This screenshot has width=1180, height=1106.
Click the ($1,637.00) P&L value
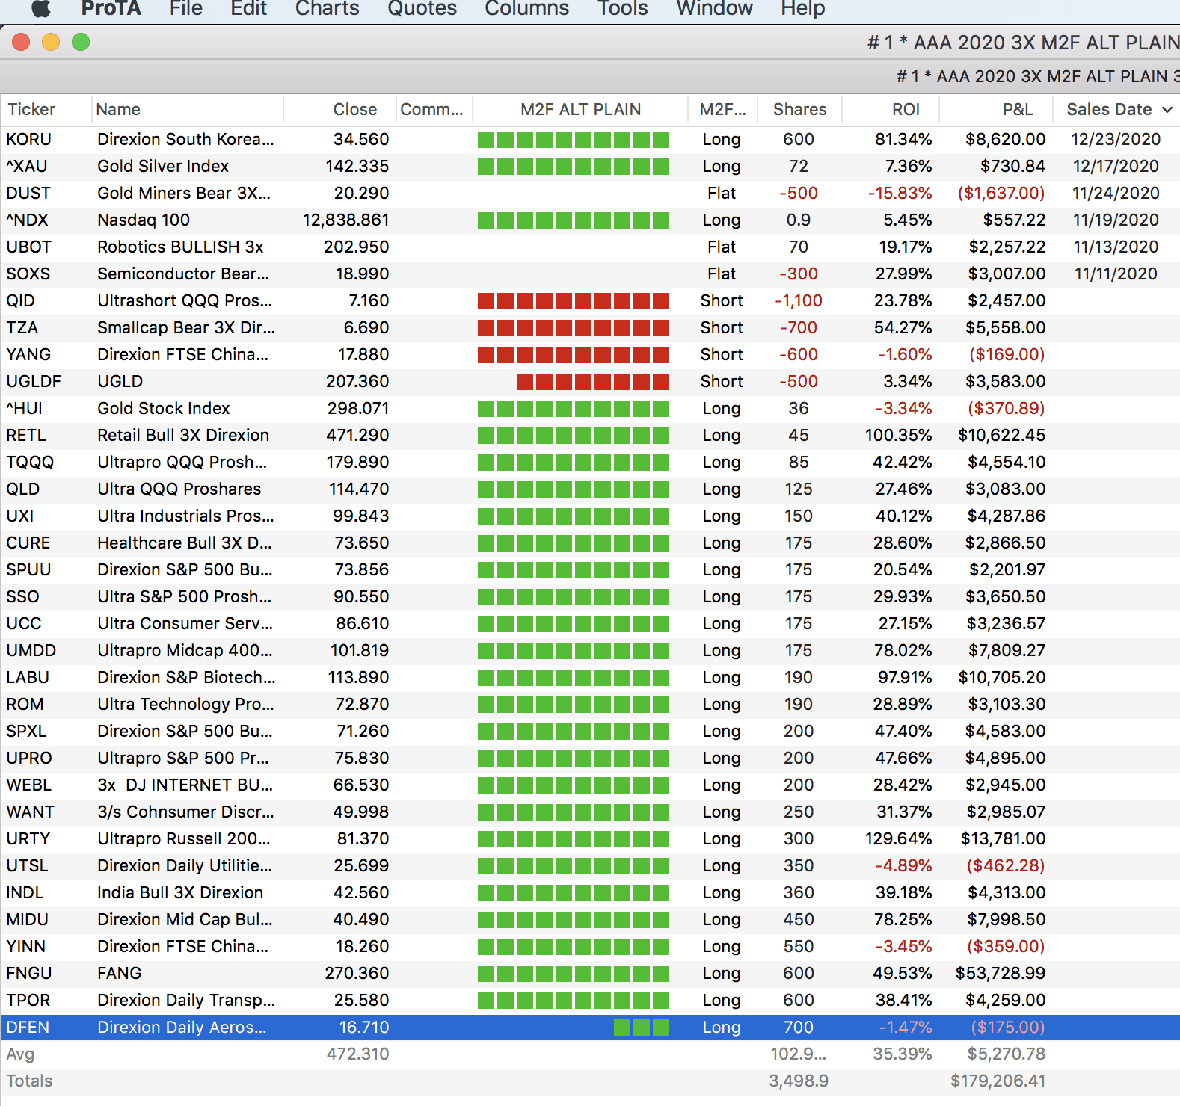coord(1001,193)
